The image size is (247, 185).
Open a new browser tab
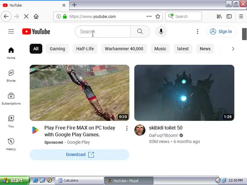pyautogui.click(x=74, y=5)
